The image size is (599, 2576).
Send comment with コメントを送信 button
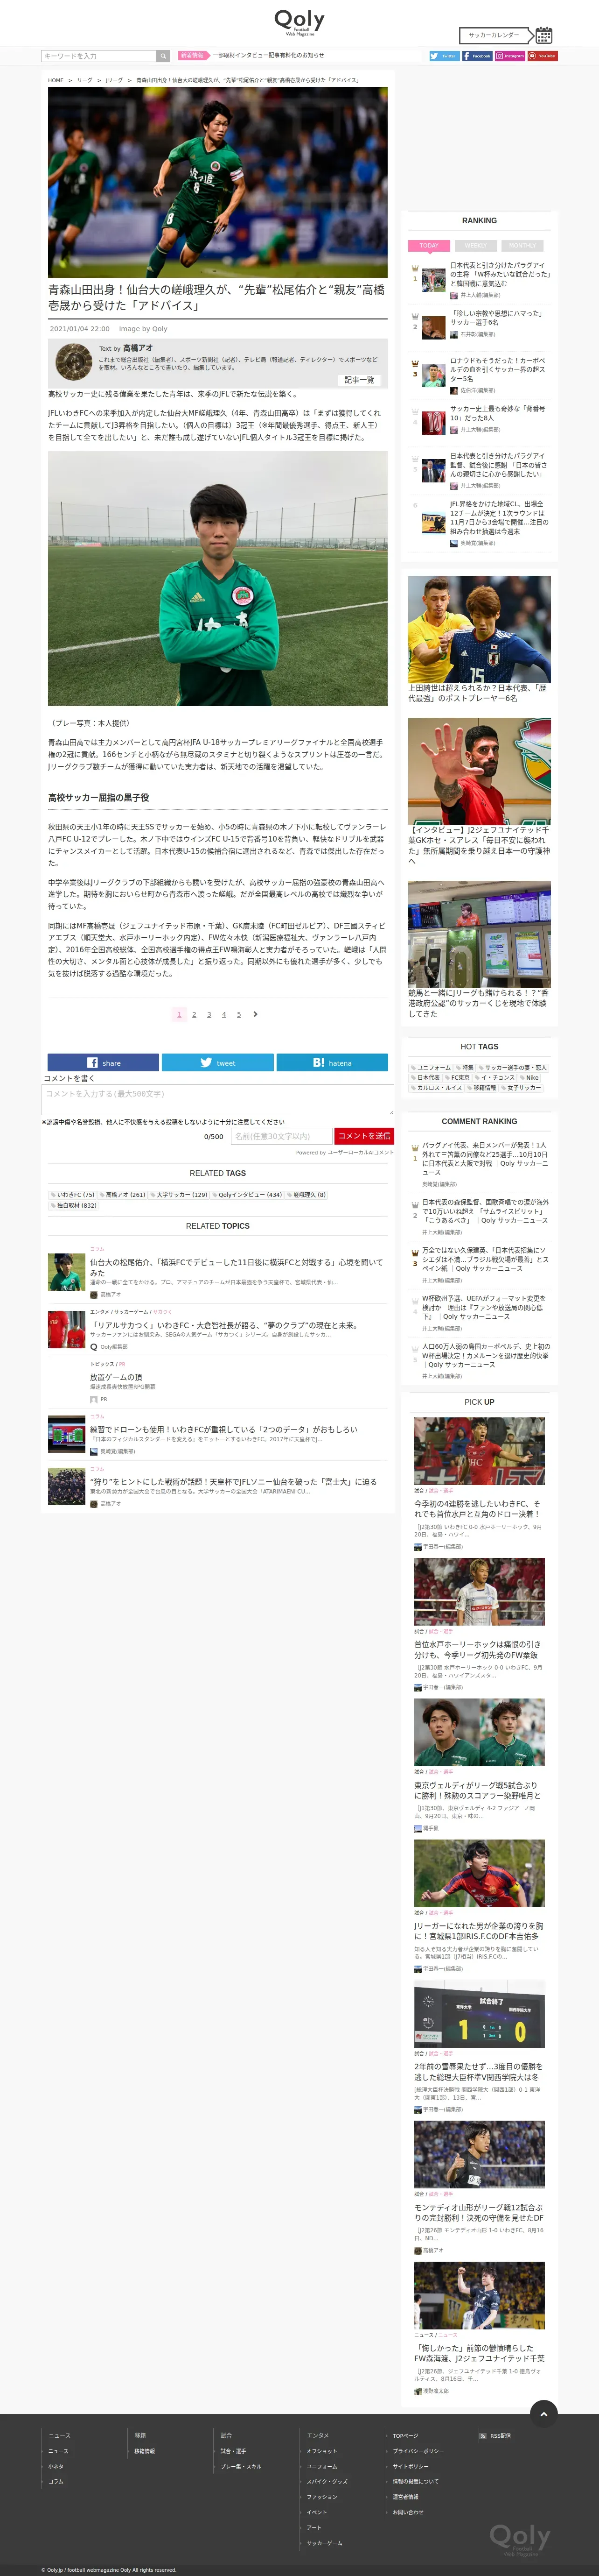pos(363,1136)
